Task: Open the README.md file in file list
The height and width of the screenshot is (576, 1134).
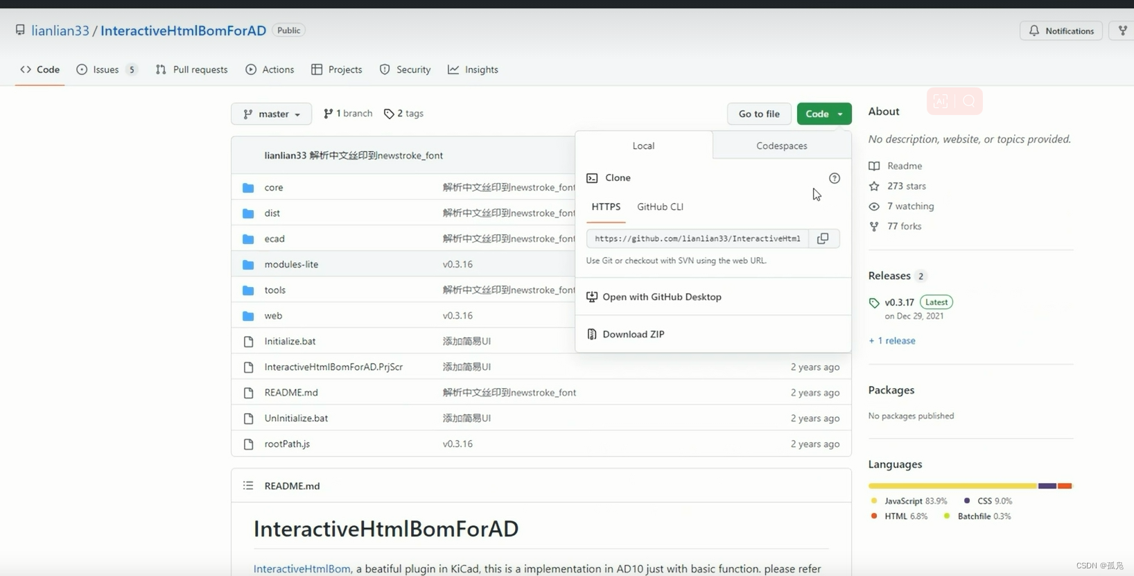Action: click(291, 392)
